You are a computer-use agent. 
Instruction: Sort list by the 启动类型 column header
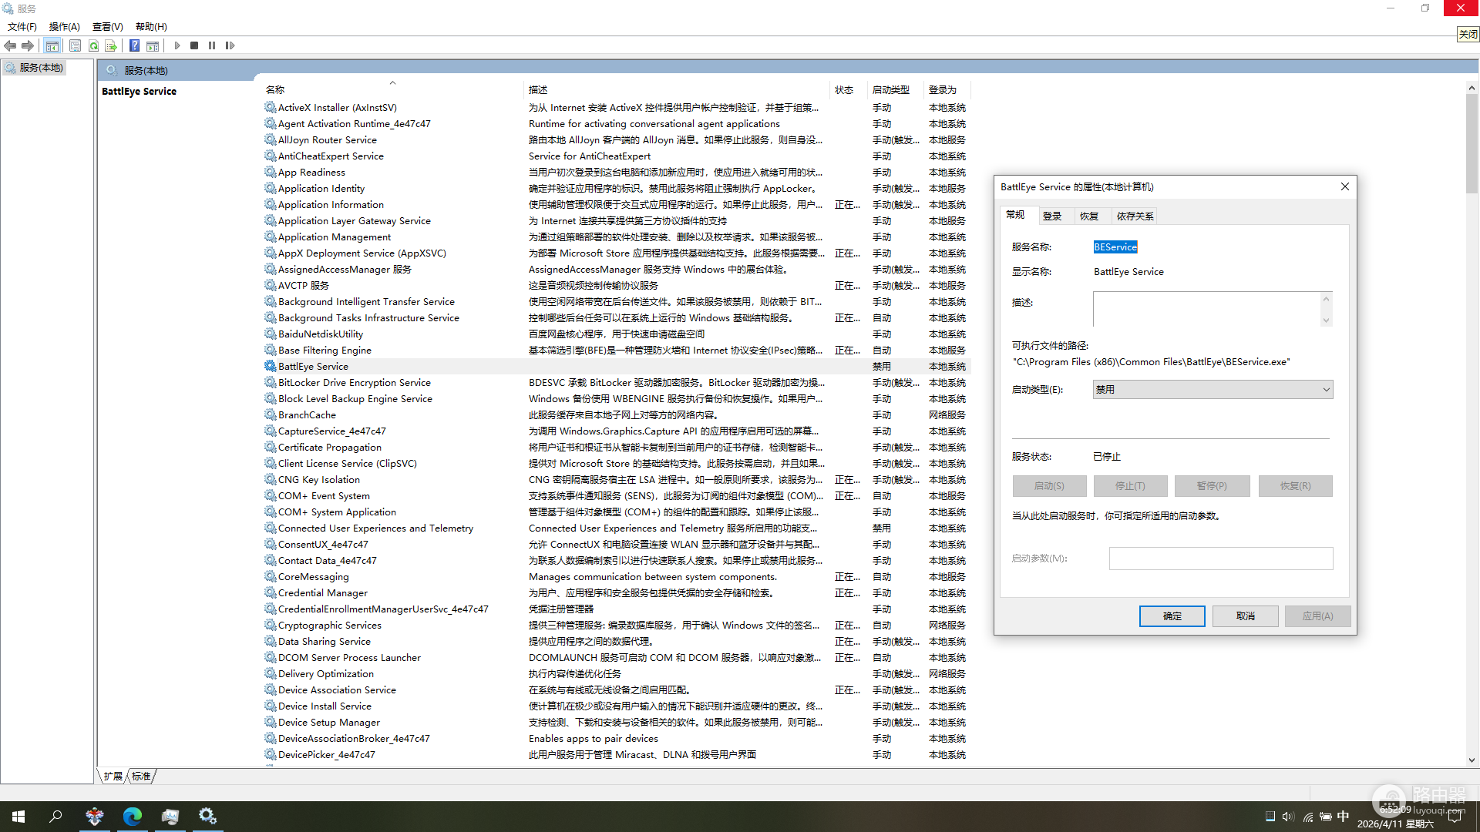pos(896,89)
